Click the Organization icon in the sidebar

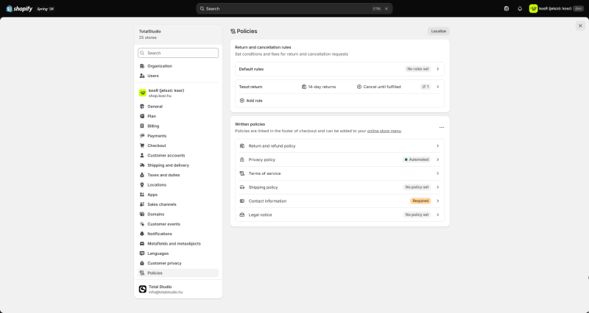tap(142, 66)
